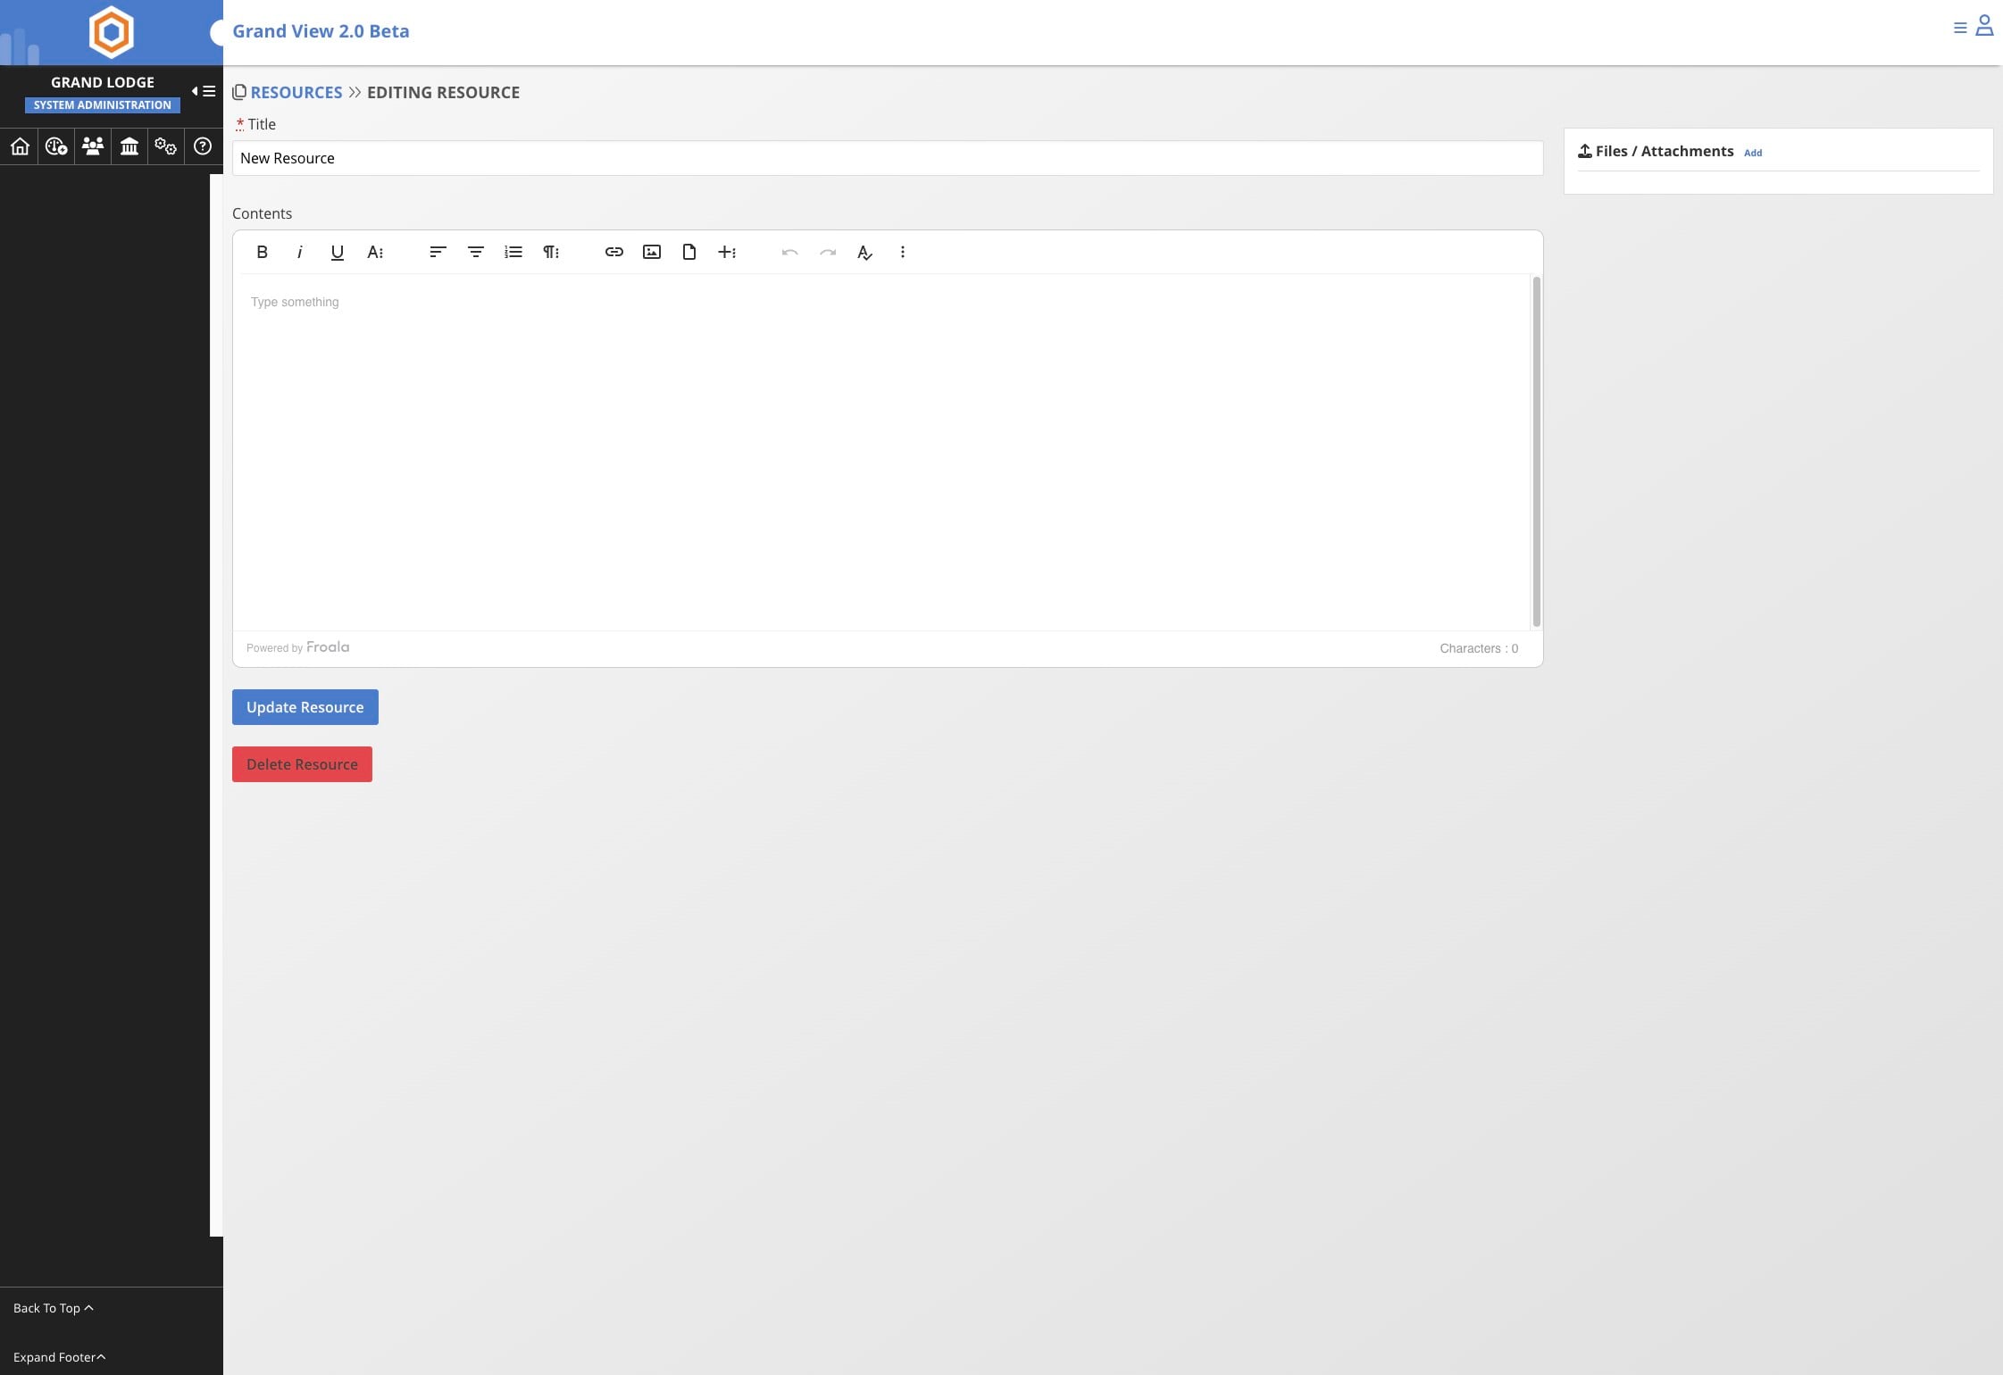Image resolution: width=2003 pixels, height=1375 pixels.
Task: Toggle bold formatting in editor
Action: 262,252
